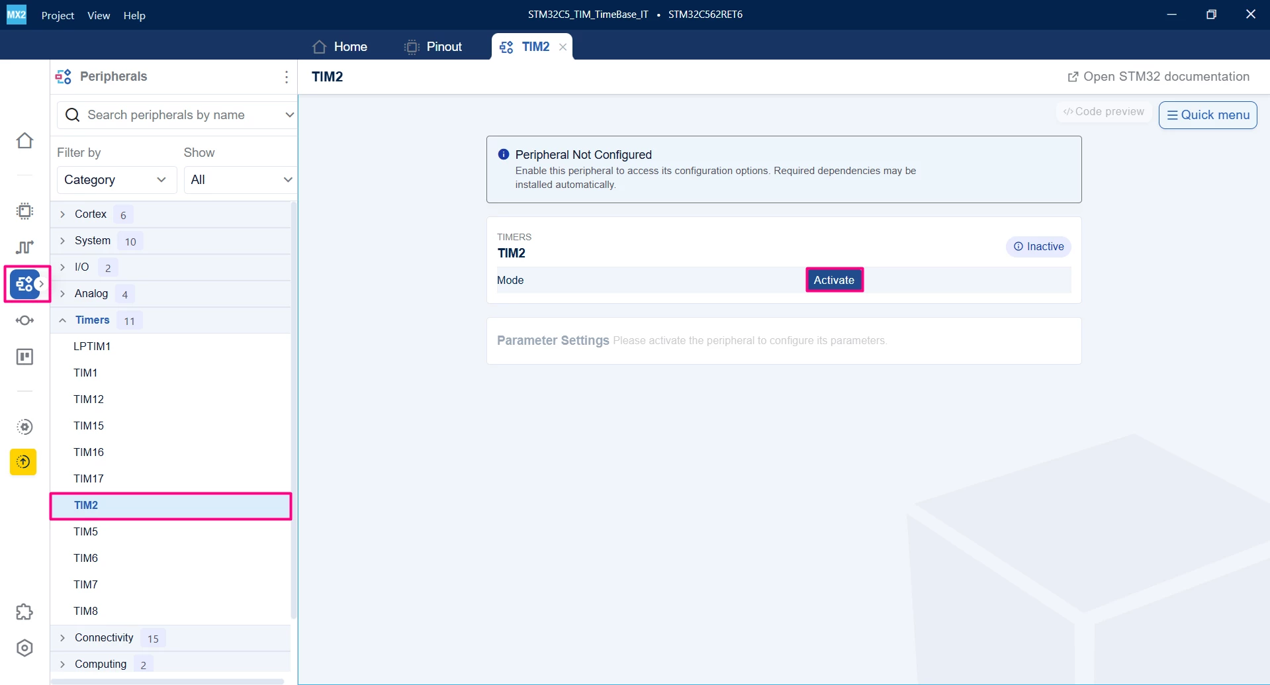Image resolution: width=1270 pixels, height=685 pixels.
Task: Select the Peripherals icon in sidebar
Action: coord(24,284)
